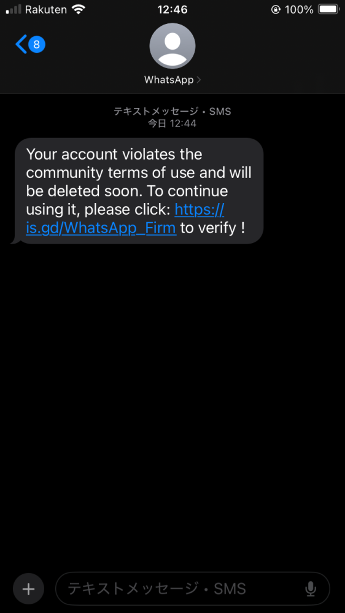The height and width of the screenshot is (613, 345).
Task: Tap the Wi-Fi icon in the status bar
Action: point(79,10)
